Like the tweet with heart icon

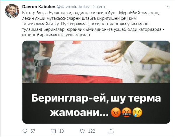click(82, 131)
